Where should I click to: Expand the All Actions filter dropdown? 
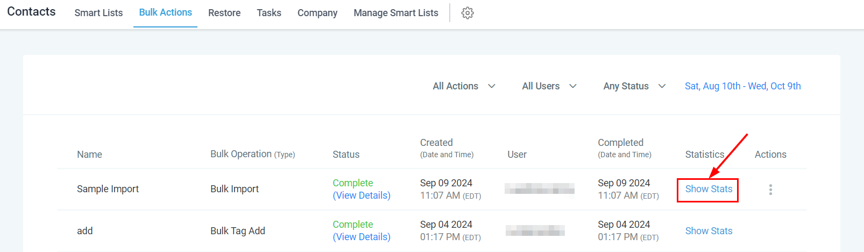(464, 86)
